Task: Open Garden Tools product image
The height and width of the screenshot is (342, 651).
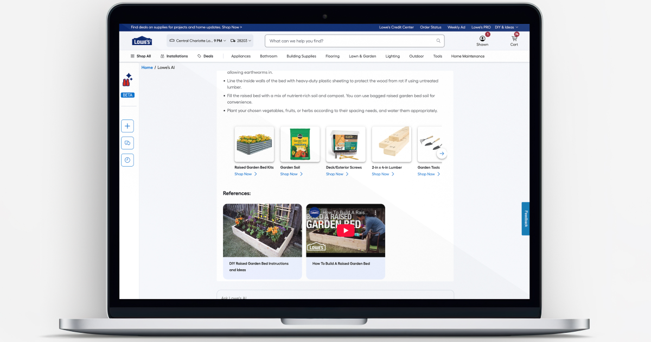Action: tap(430, 144)
